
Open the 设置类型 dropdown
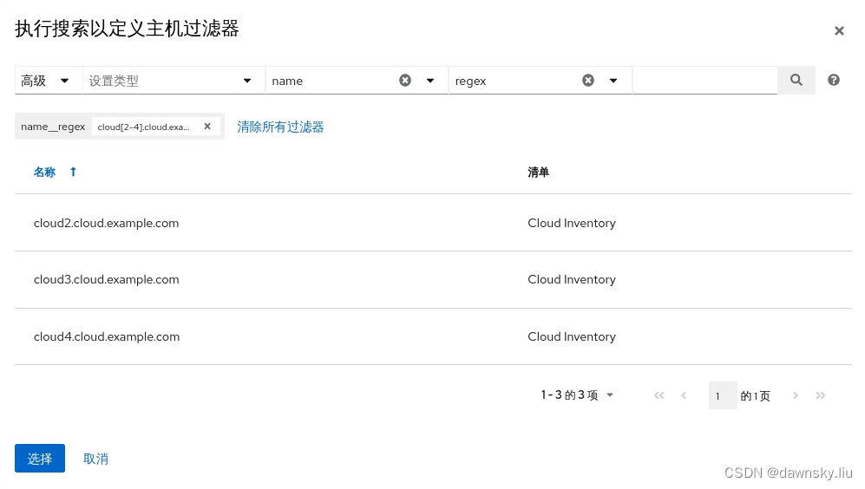[x=174, y=81]
